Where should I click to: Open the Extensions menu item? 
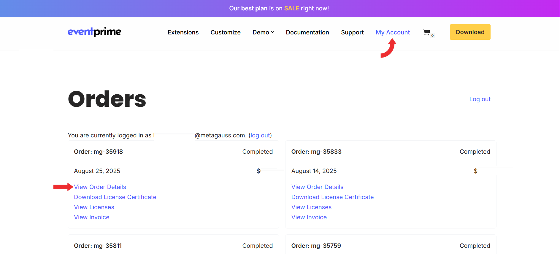click(183, 32)
